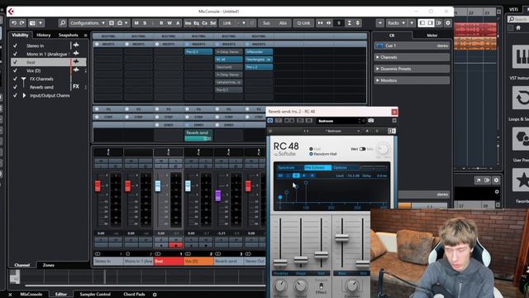This screenshot has width=529, height=298.
Task: Click the Cs channel strip bypass button
Action: click(x=204, y=23)
